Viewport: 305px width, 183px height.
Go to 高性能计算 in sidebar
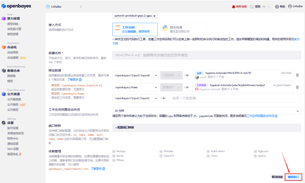click(x=14, y=29)
